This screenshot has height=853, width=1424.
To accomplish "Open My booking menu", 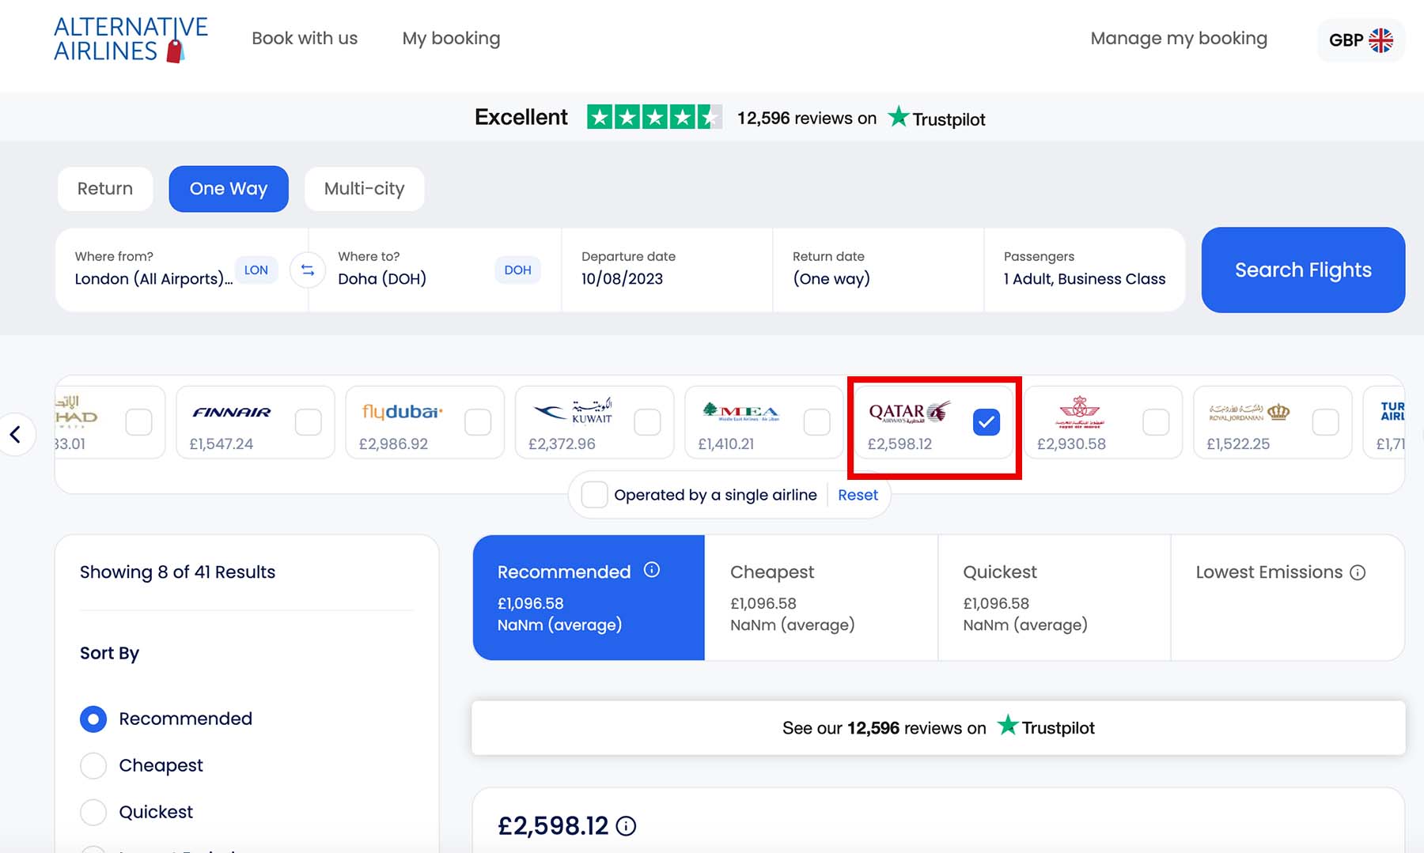I will (x=451, y=38).
